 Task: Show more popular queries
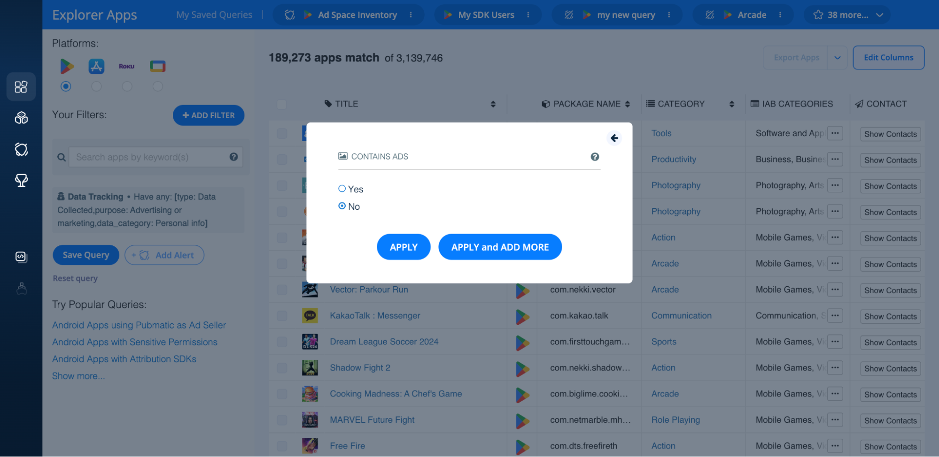point(78,376)
